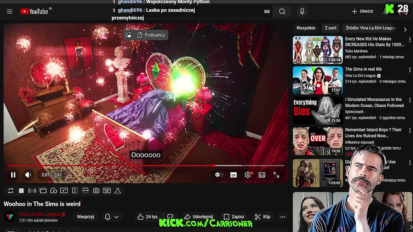The height and width of the screenshot is (232, 413).
Task: Click the video title 'Woohoo in The Sims is weird'
Action: pyautogui.click(x=42, y=204)
